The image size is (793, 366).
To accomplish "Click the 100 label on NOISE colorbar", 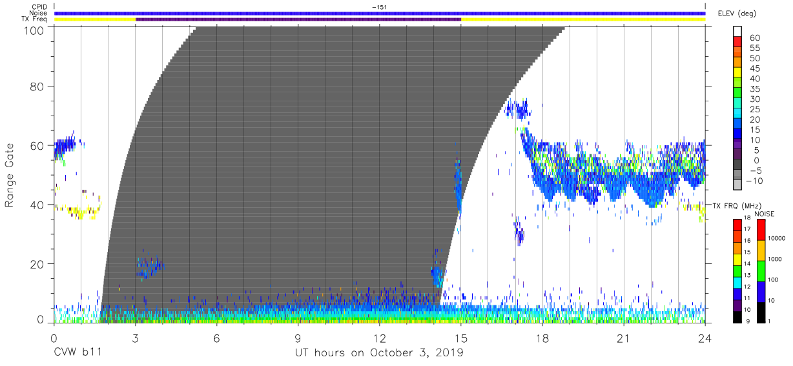I will click(x=774, y=280).
